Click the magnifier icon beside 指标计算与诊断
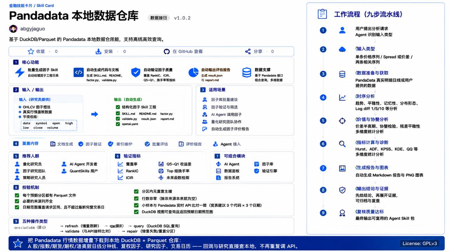Screen dimensions: 449x252 [342, 144]
